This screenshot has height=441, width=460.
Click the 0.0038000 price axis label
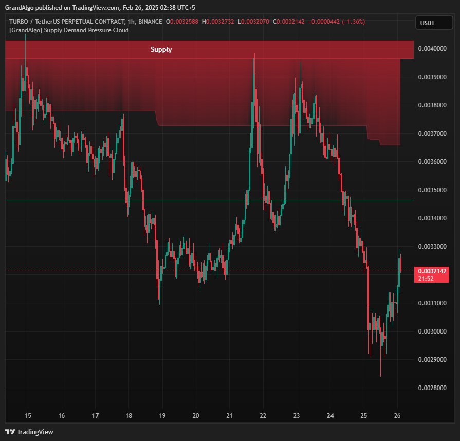pyautogui.click(x=432, y=105)
